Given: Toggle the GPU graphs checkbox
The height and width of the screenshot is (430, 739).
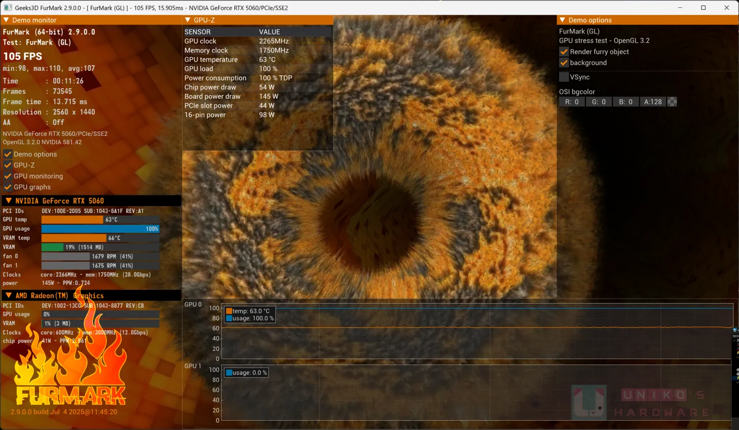Looking at the screenshot, I should click(x=8, y=187).
